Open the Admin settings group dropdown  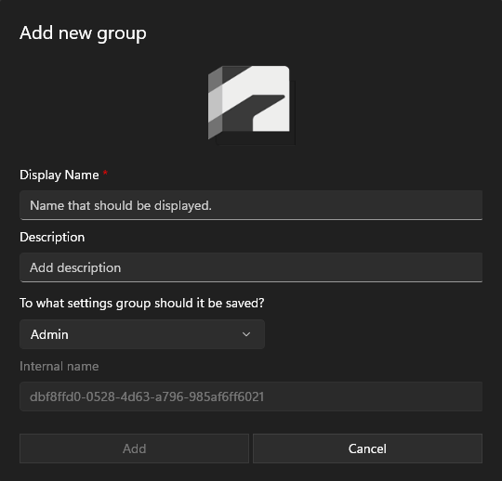coord(142,334)
